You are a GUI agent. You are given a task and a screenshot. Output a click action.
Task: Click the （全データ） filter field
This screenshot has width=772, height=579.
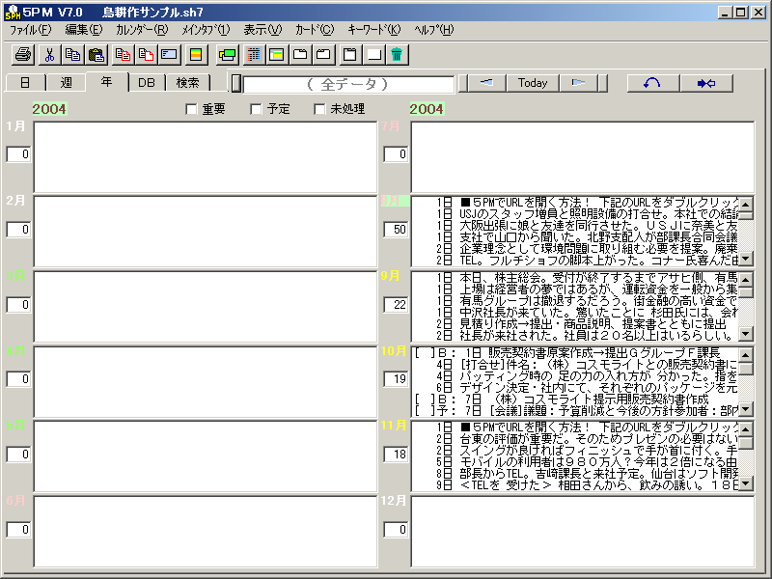[x=348, y=84]
